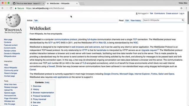Open the user Talk link in header
The image size is (189, 106).
point(151,14)
